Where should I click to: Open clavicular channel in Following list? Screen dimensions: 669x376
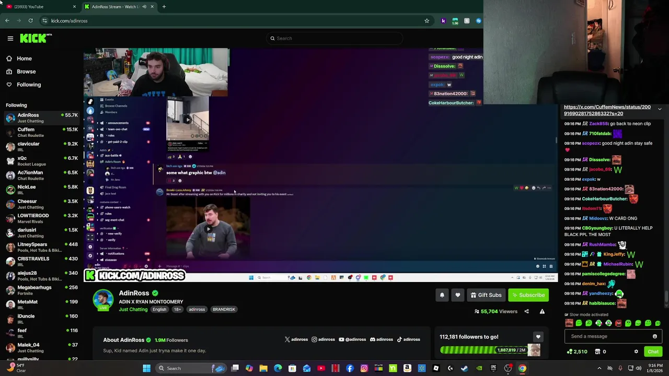pyautogui.click(x=41, y=146)
